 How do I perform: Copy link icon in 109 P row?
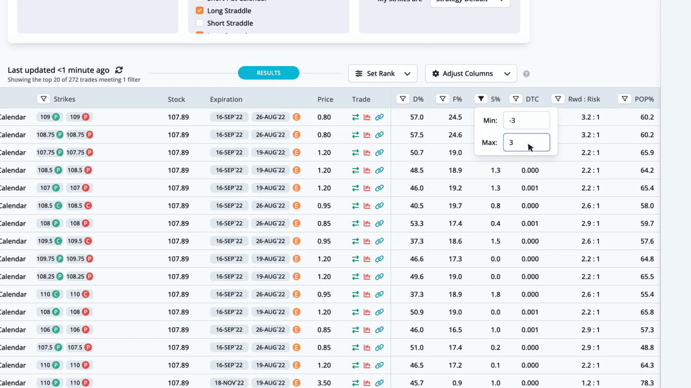pyautogui.click(x=379, y=117)
